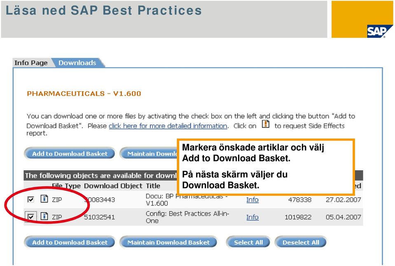Open Info link for Config Best Practices All-in-One
395x266 pixels.
(252, 217)
